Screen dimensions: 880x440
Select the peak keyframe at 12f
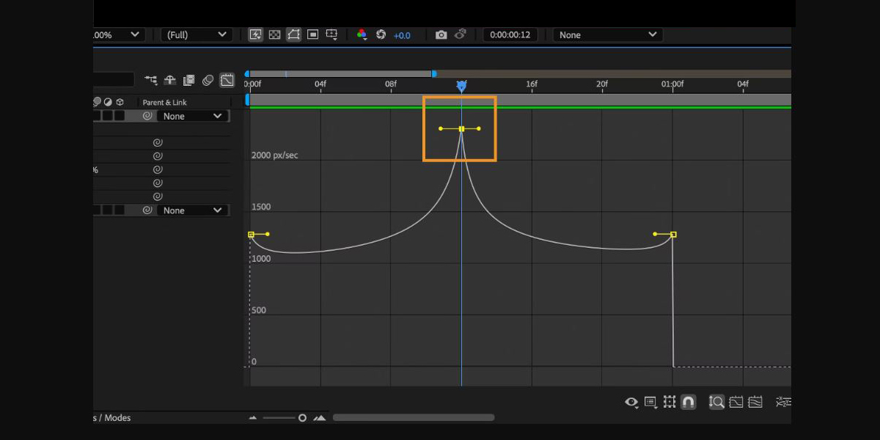[x=461, y=129]
